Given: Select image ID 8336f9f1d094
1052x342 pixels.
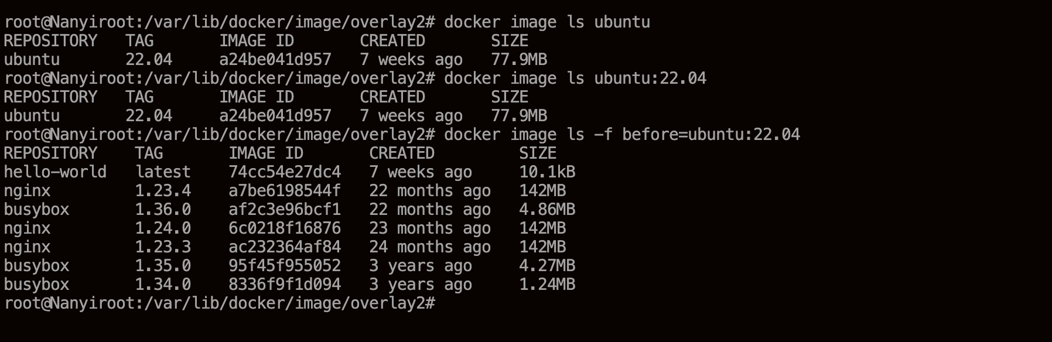Looking at the screenshot, I should tap(285, 285).
